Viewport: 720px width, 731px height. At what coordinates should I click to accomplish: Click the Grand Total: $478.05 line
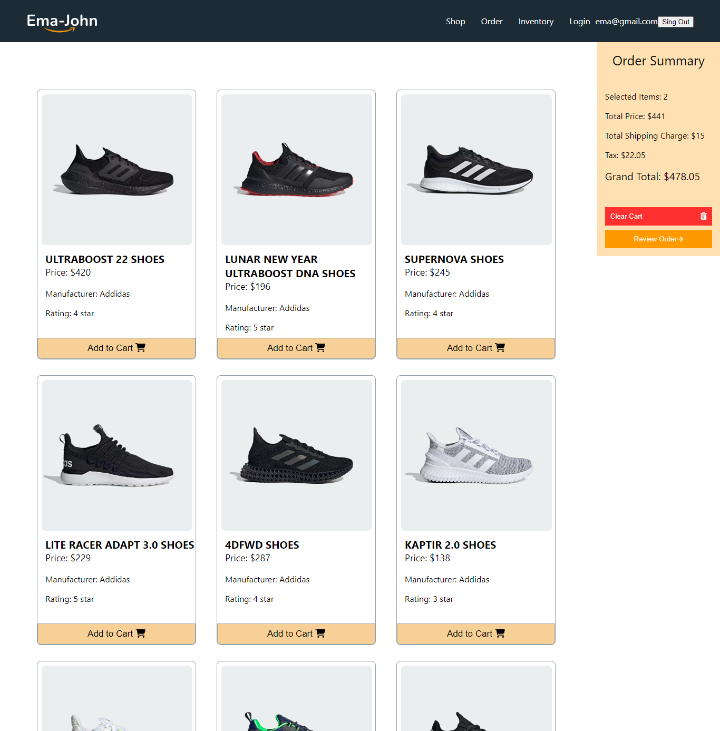tap(653, 177)
